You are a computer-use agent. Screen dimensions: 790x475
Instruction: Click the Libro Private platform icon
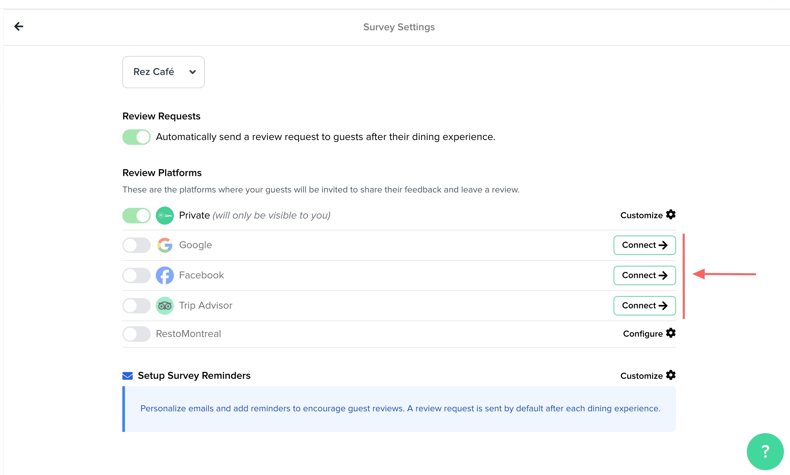pyautogui.click(x=165, y=216)
